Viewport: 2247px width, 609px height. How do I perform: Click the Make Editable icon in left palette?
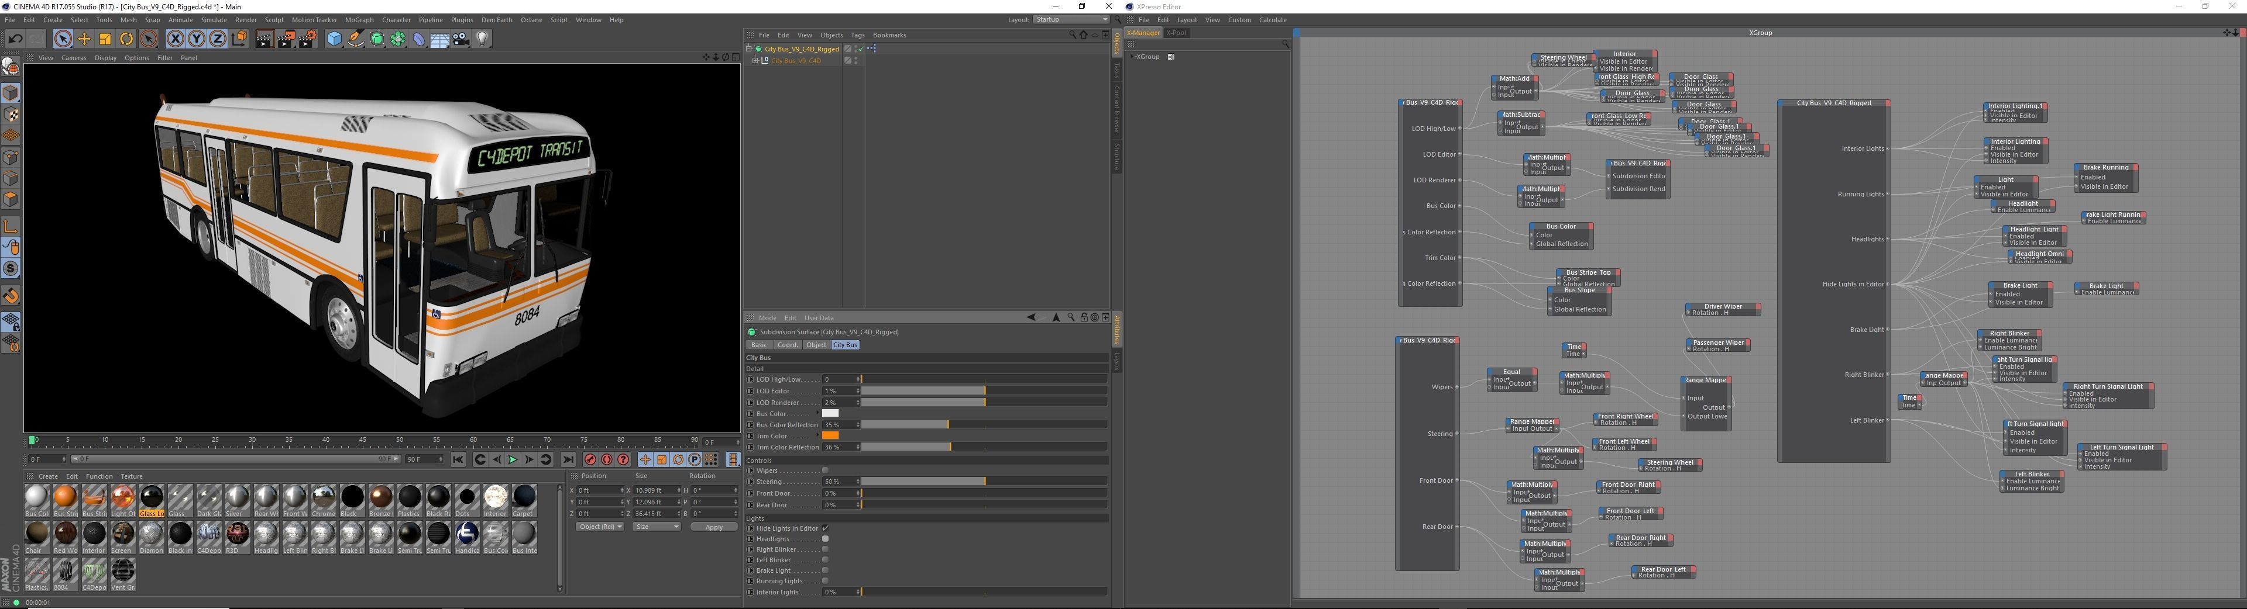point(11,65)
